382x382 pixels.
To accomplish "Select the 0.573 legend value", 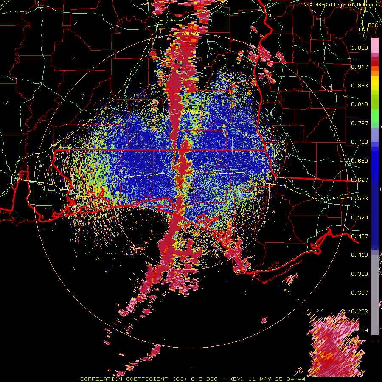I will (x=360, y=199).
